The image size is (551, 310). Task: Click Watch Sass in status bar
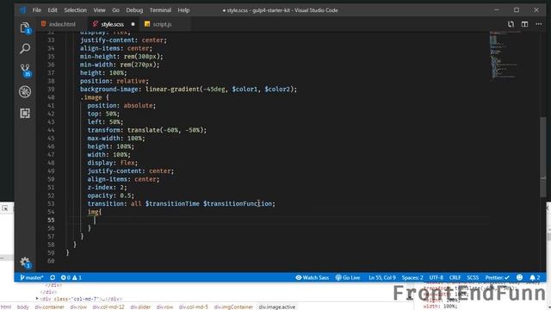313,277
